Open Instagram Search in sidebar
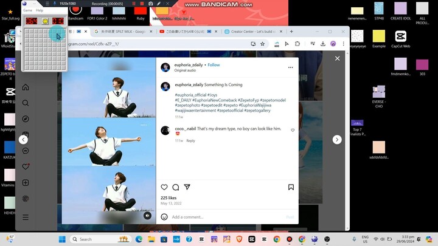 click(26, 103)
